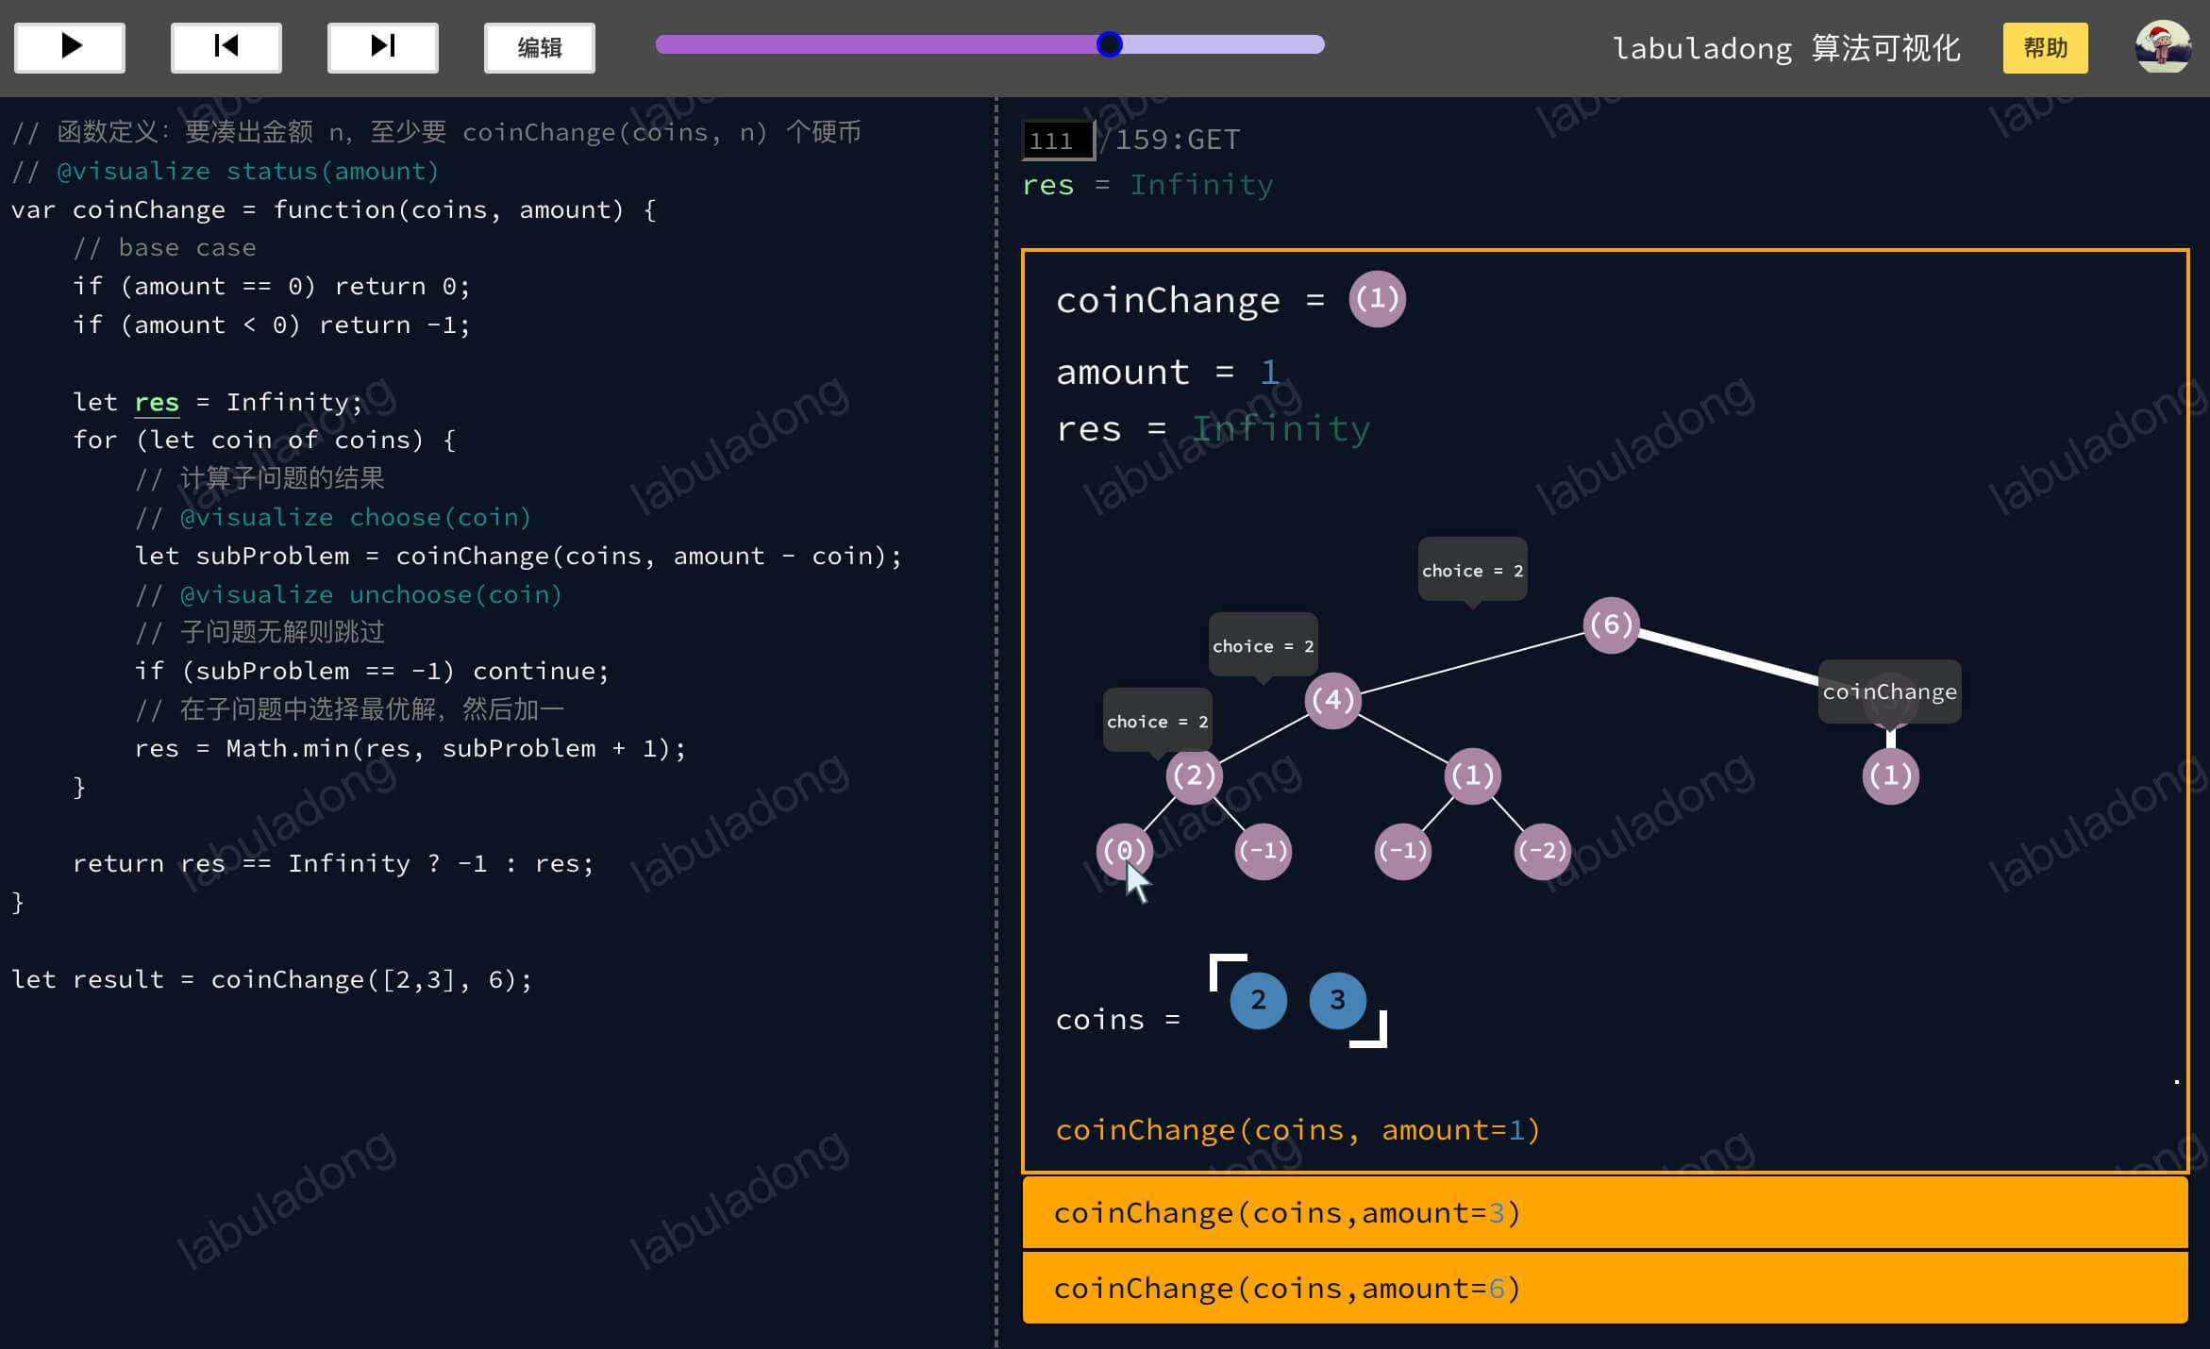Select the blue coin 3 circle

pyautogui.click(x=1337, y=1000)
